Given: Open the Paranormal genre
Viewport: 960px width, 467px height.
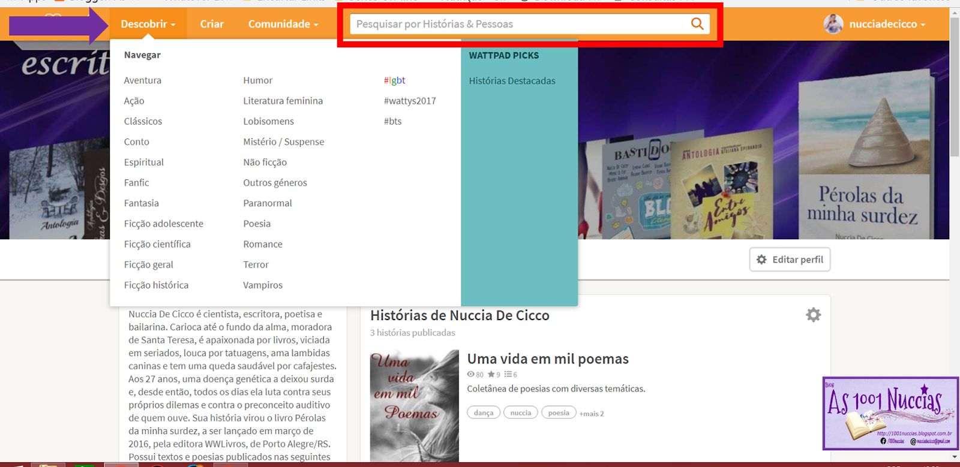Looking at the screenshot, I should (x=267, y=203).
